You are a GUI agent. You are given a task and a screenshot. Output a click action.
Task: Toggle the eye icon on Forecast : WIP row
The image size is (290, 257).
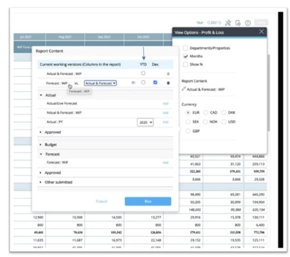pos(133,83)
